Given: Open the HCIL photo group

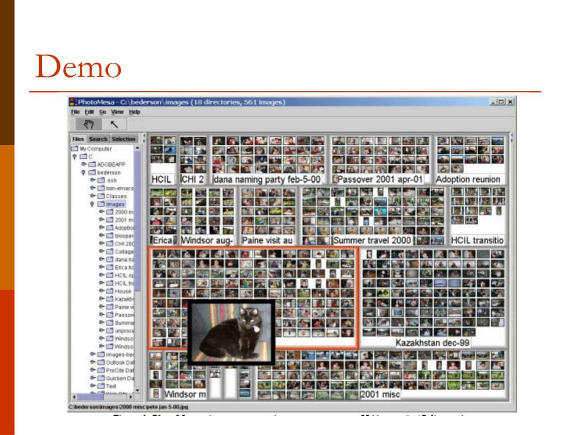Looking at the screenshot, I should tap(163, 160).
